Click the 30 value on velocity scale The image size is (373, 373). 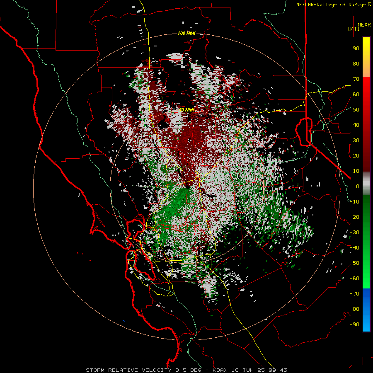pyautogui.click(x=356, y=140)
